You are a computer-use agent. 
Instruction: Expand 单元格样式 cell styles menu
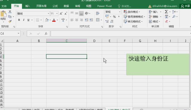133,22
